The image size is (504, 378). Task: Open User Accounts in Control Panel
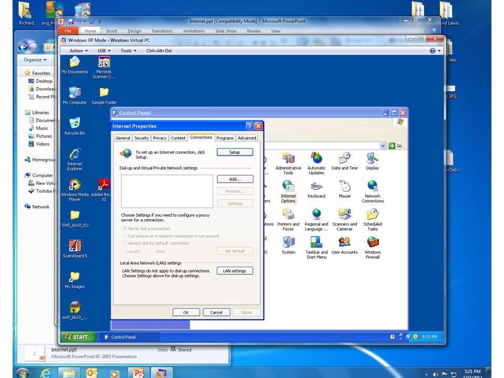(344, 246)
